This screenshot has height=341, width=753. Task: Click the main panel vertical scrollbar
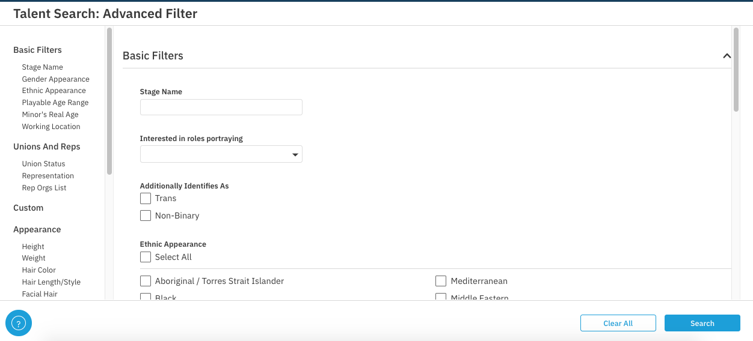coord(736,69)
